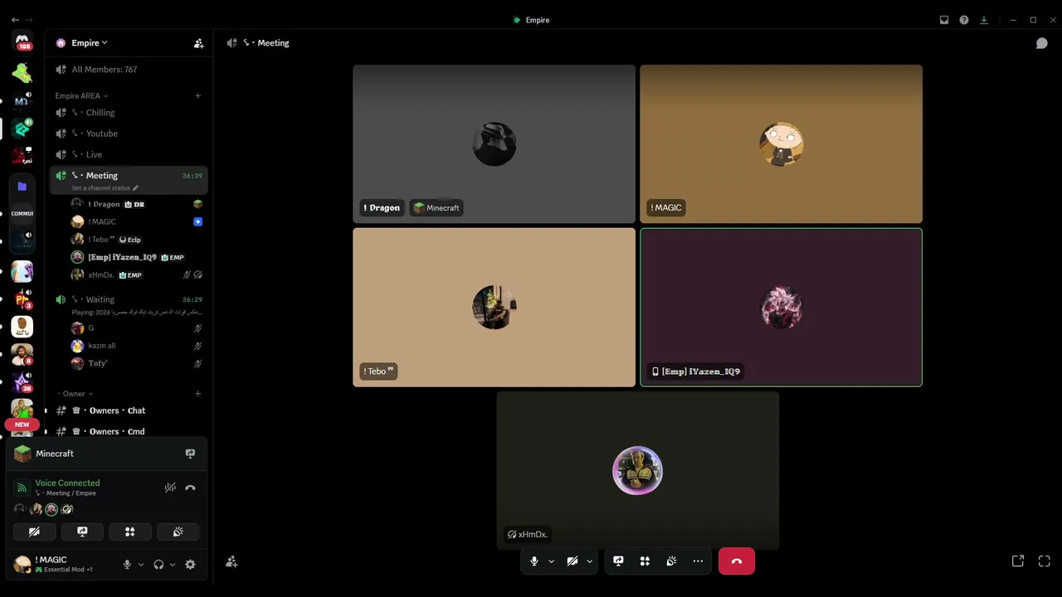The height and width of the screenshot is (597, 1062).
Task: Invite friends to the voice call
Action: 231,561
